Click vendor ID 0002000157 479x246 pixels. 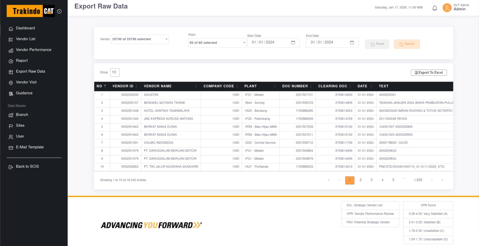pos(130,103)
